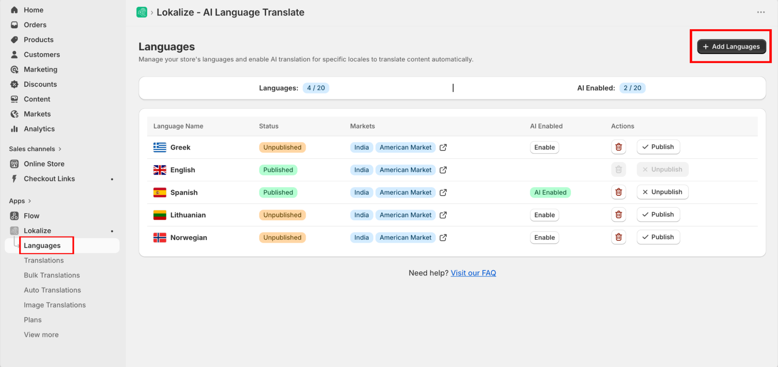Click the Customers person icon
Viewport: 778px width, 367px height.
click(x=14, y=55)
